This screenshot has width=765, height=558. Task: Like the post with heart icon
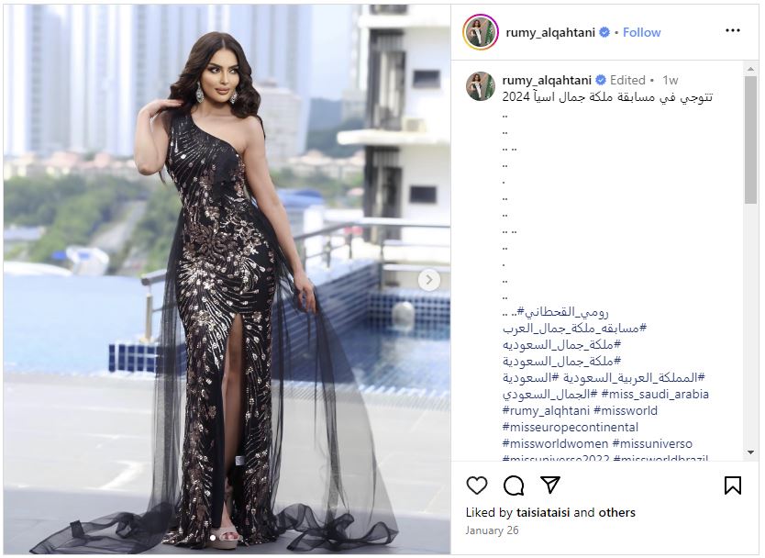(x=477, y=485)
